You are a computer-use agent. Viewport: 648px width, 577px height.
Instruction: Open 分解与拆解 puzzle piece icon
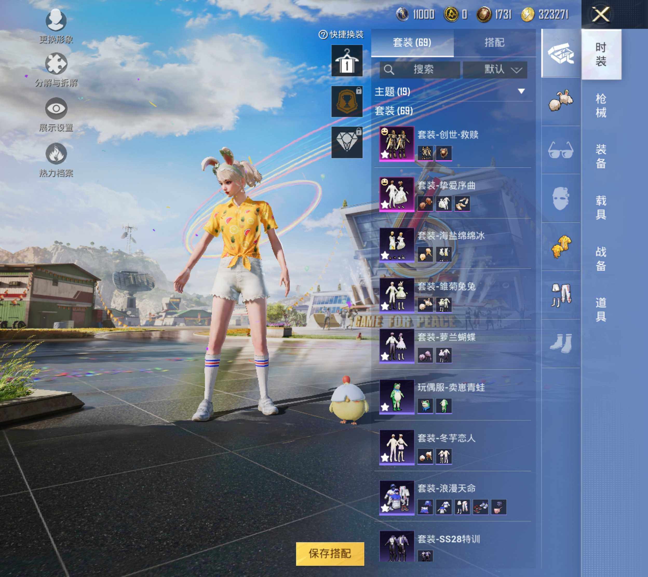point(56,64)
